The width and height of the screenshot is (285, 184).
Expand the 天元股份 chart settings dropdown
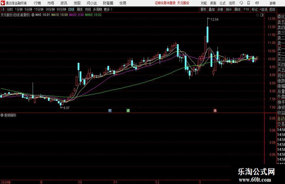(33, 15)
